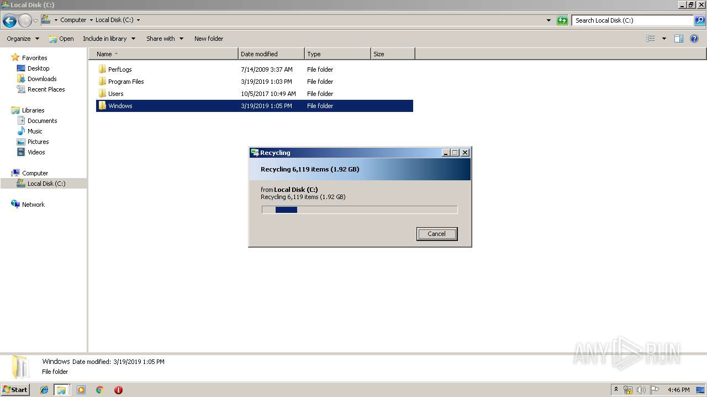Click the Refresh address bar icon
This screenshot has height=397, width=707.
[562, 20]
